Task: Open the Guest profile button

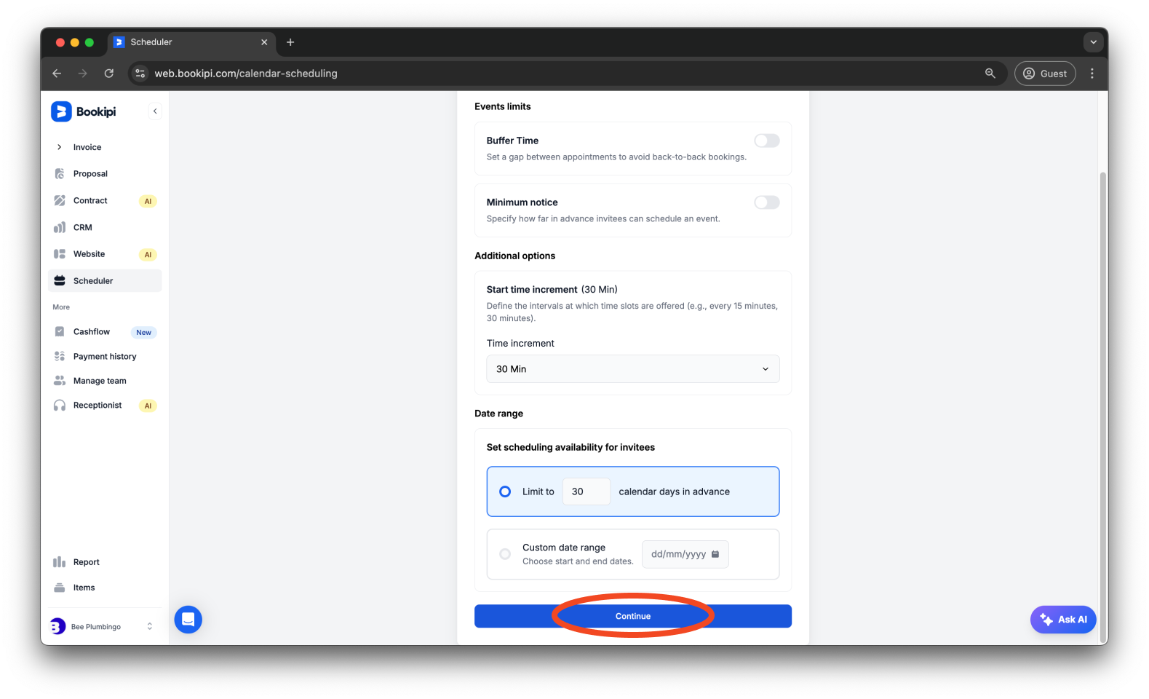Action: coord(1045,74)
